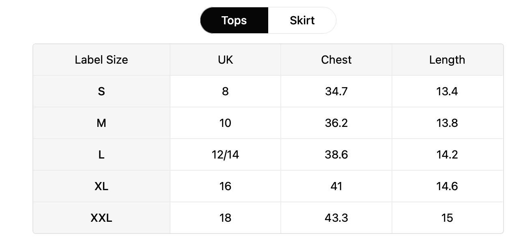Select the XXL label size cell

coord(101,218)
